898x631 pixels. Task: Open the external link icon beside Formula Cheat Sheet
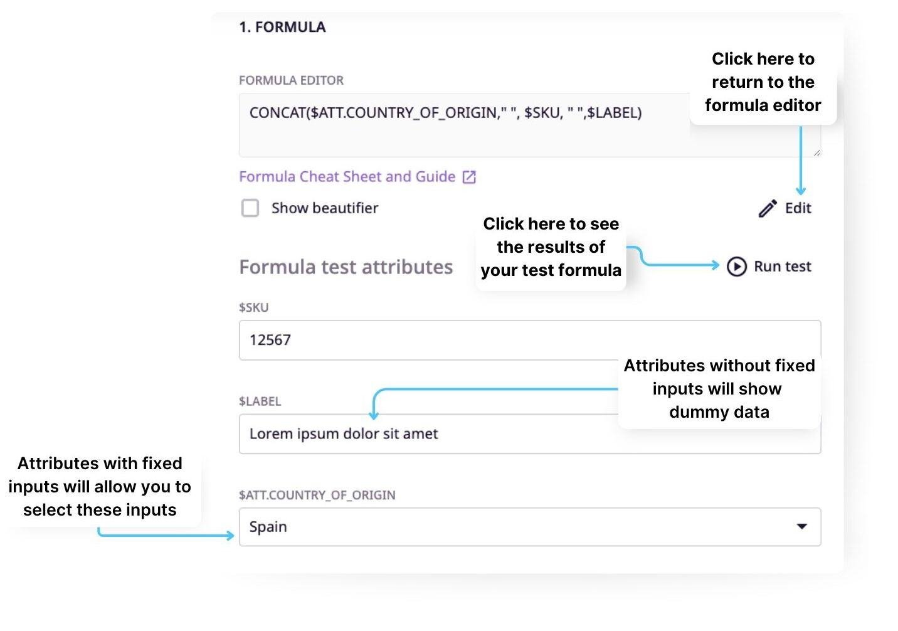pos(469,176)
